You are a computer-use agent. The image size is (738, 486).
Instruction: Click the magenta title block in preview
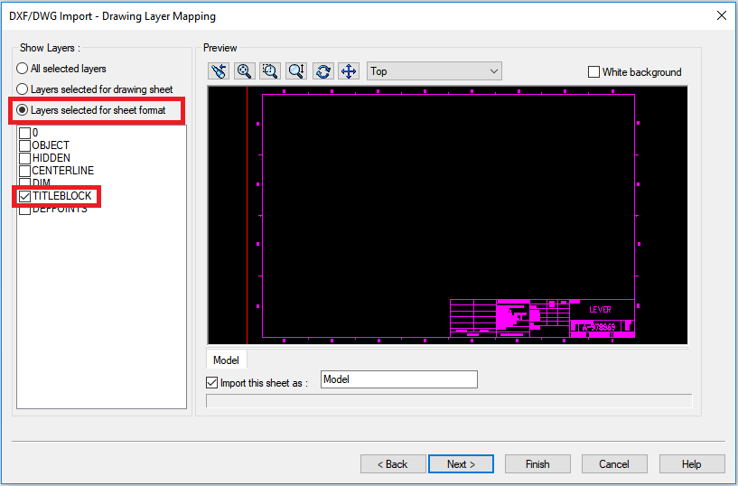click(542, 319)
